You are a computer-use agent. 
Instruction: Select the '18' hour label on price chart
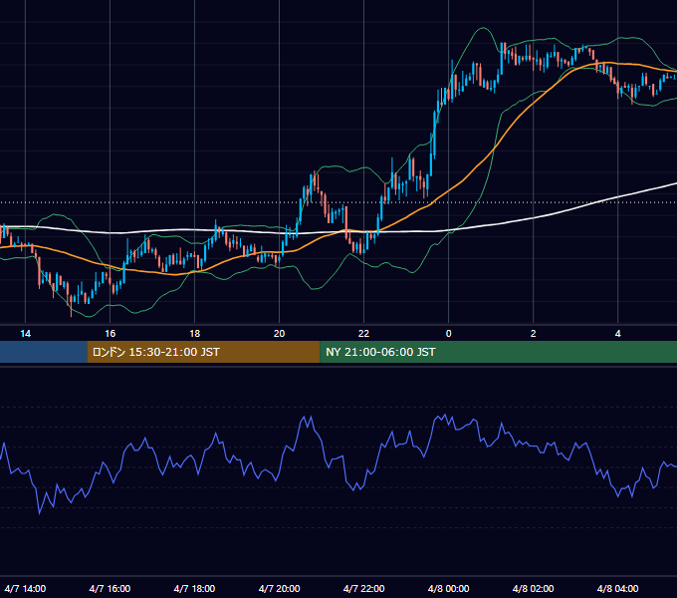click(x=195, y=334)
